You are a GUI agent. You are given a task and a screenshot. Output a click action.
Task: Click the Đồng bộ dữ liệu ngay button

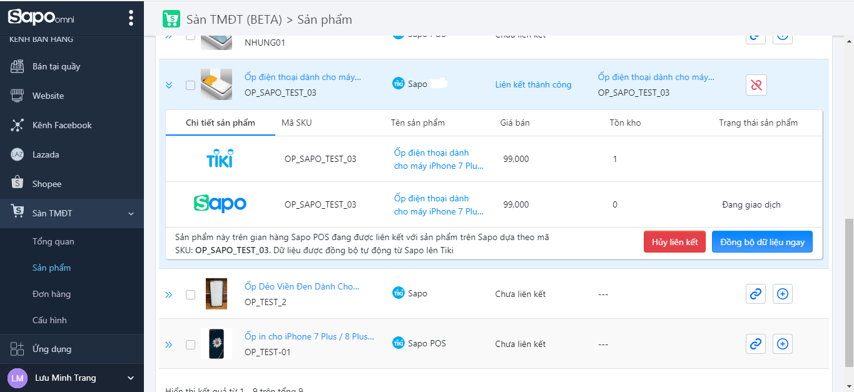pyautogui.click(x=762, y=242)
